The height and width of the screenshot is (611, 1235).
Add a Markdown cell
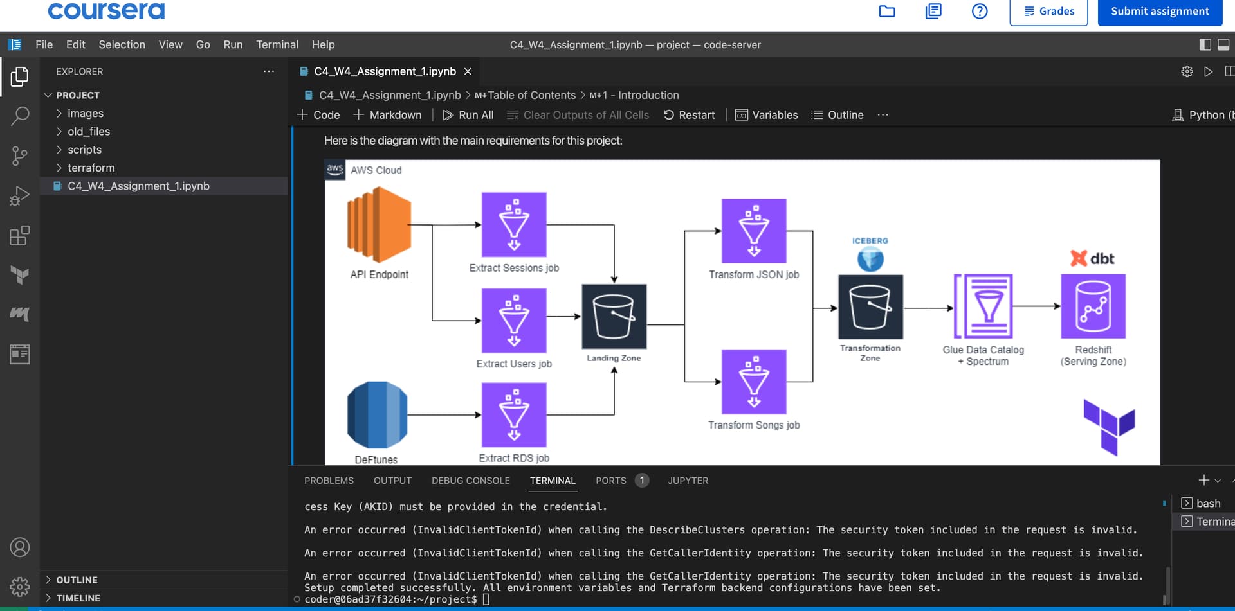[387, 115]
